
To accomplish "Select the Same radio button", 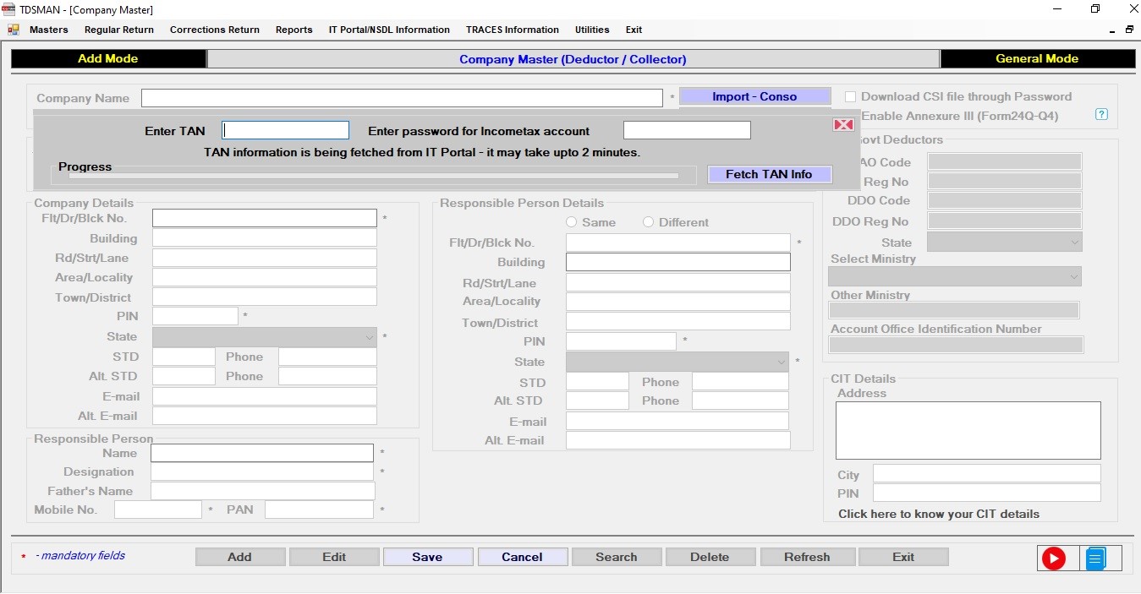I will pyautogui.click(x=572, y=222).
